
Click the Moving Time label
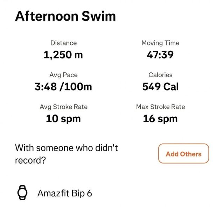[160, 43]
